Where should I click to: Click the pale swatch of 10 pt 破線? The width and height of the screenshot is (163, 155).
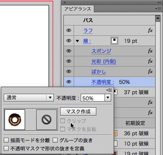116,143
